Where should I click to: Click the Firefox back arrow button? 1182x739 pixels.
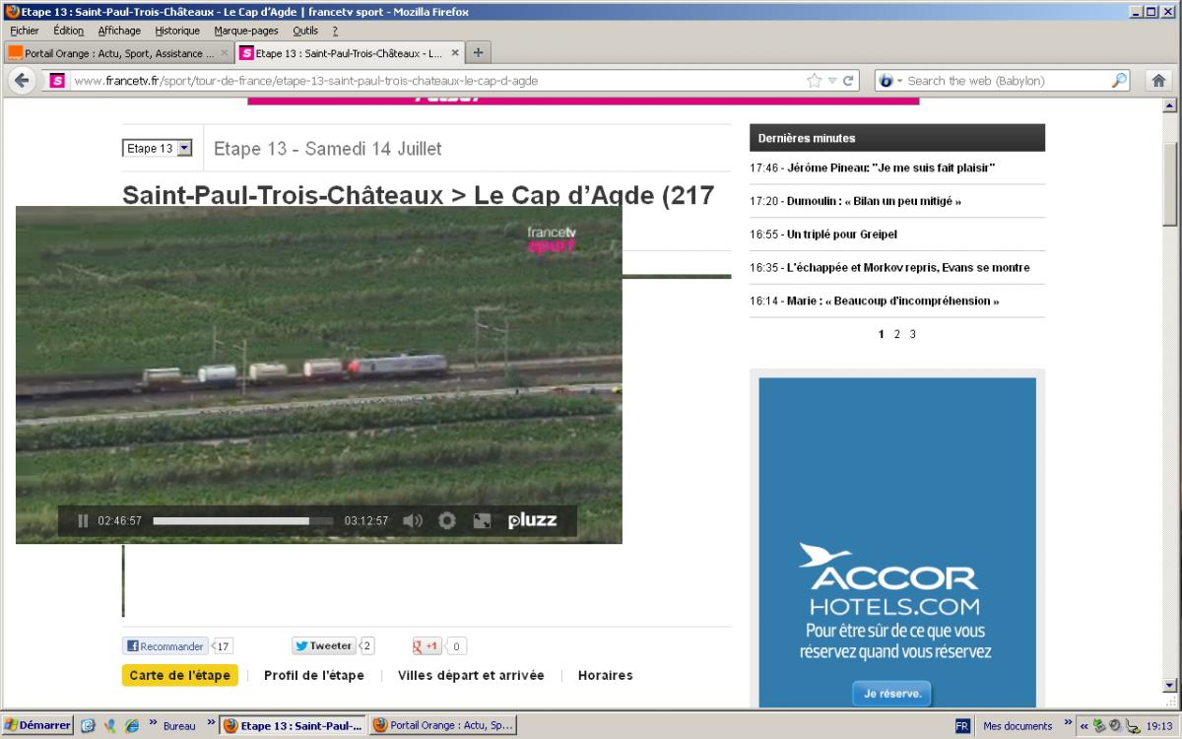tap(23, 81)
